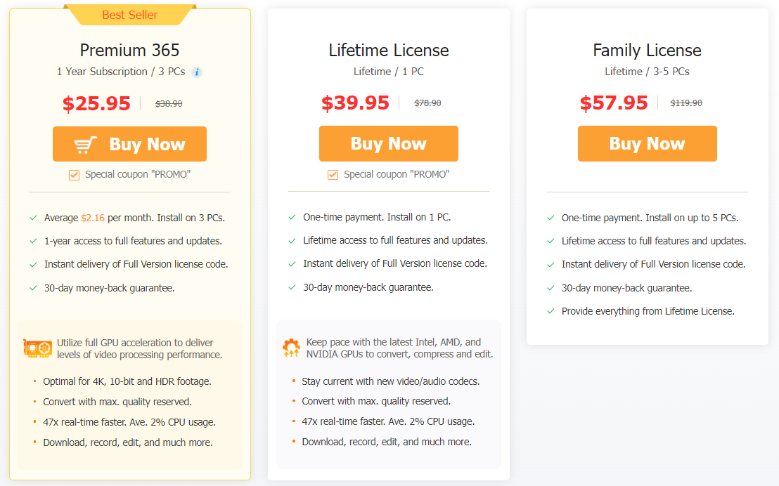
Task: Toggle Premium 365 special coupon PROMO checkbox
Action: point(74,175)
